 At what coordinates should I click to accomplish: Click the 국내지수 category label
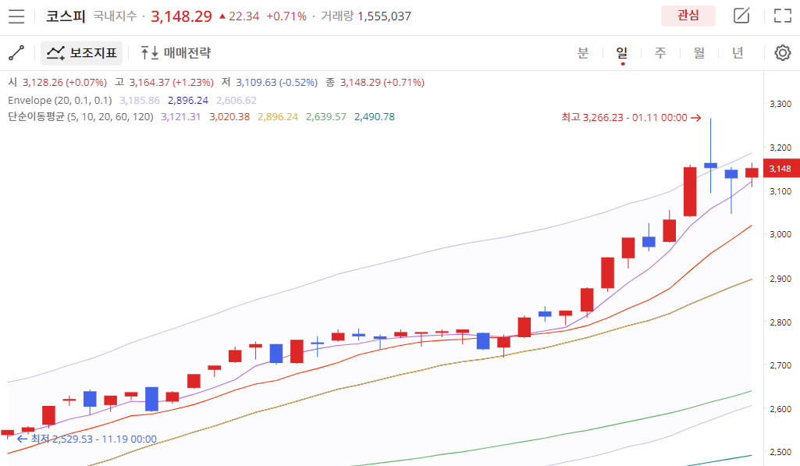116,16
